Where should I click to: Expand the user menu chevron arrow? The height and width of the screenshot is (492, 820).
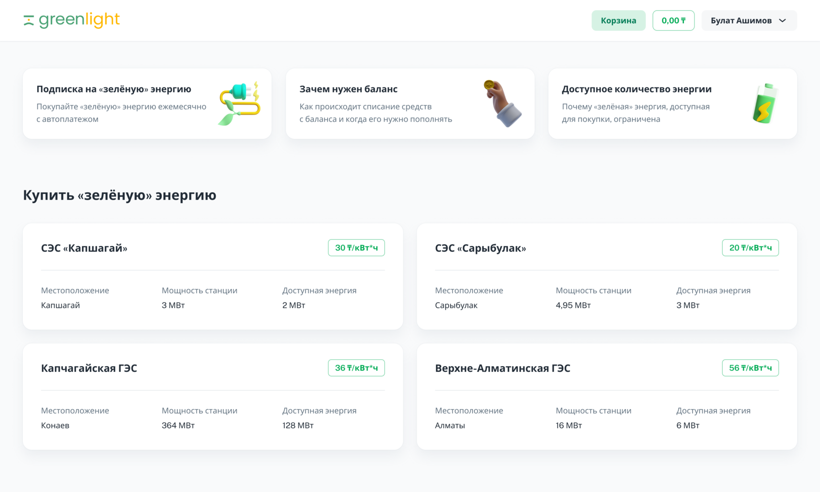pyautogui.click(x=782, y=20)
